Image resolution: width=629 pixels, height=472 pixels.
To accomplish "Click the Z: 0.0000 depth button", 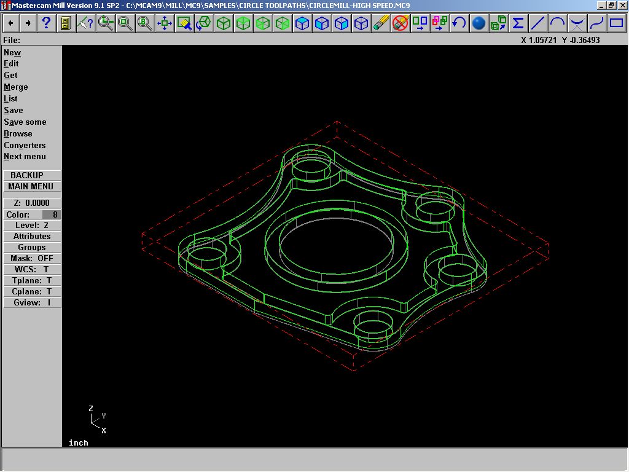I will 32,203.
